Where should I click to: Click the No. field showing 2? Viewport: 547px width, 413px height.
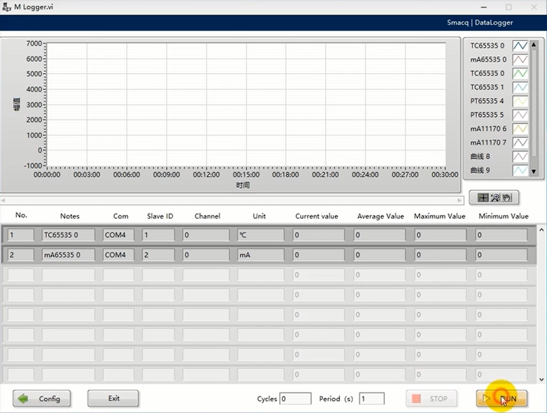click(21, 255)
